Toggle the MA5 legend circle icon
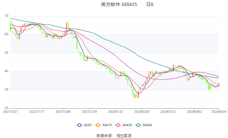This screenshot has width=228, height=138. coord(79,125)
